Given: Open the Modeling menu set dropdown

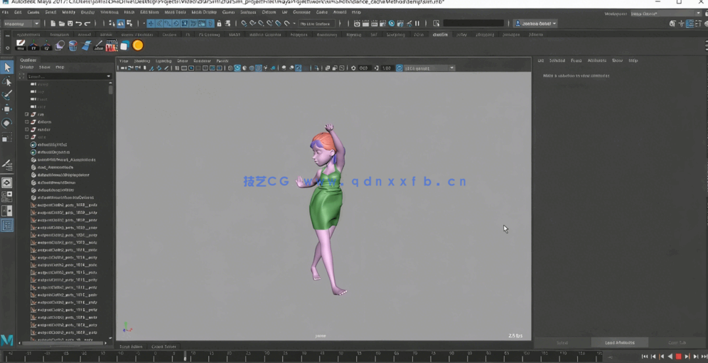Looking at the screenshot, I should [x=22, y=23].
